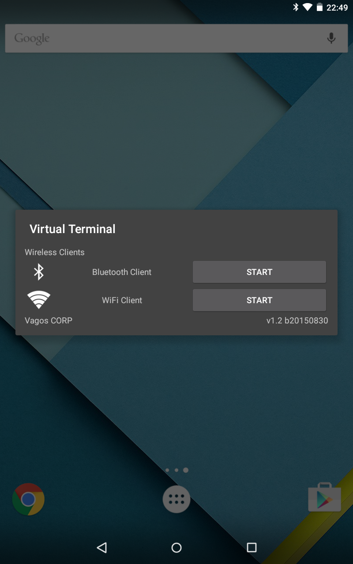The width and height of the screenshot is (353, 564).
Task: Open the Chrome browser
Action: click(x=28, y=499)
